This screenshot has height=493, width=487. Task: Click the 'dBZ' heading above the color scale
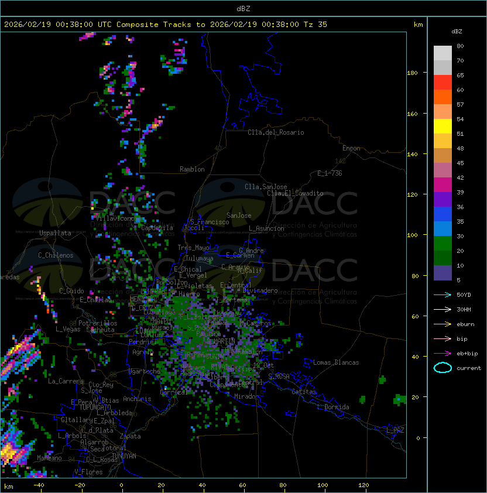click(457, 32)
